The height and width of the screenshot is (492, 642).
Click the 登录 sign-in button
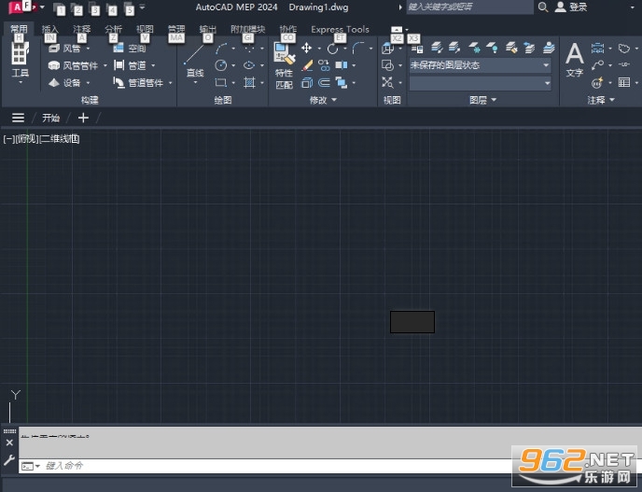tap(572, 7)
